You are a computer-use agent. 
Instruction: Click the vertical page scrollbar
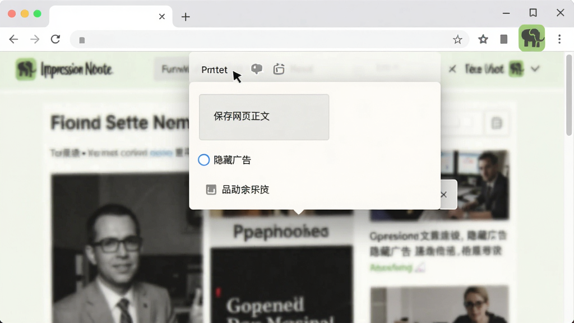pyautogui.click(x=568, y=95)
